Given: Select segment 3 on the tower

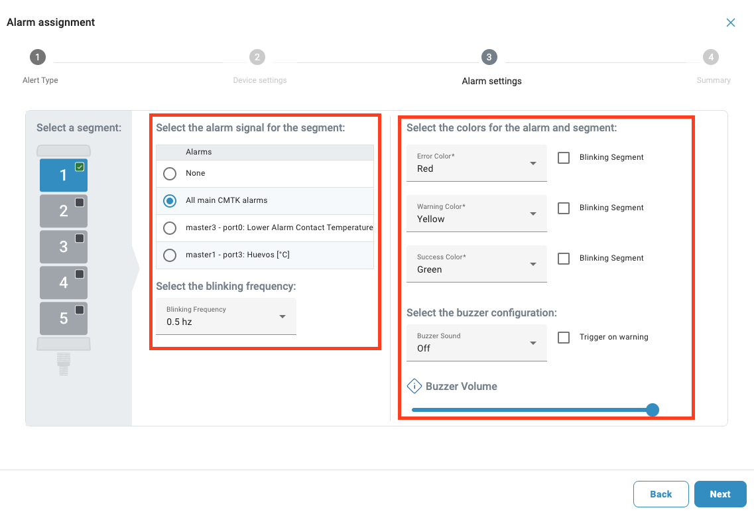Looking at the screenshot, I should [64, 247].
